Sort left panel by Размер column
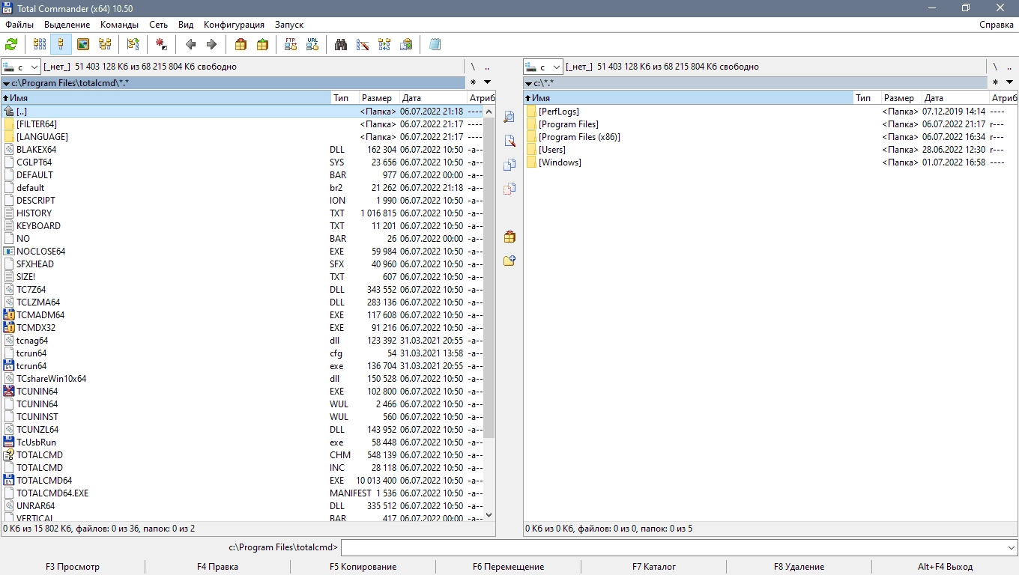The image size is (1019, 575). click(x=377, y=98)
